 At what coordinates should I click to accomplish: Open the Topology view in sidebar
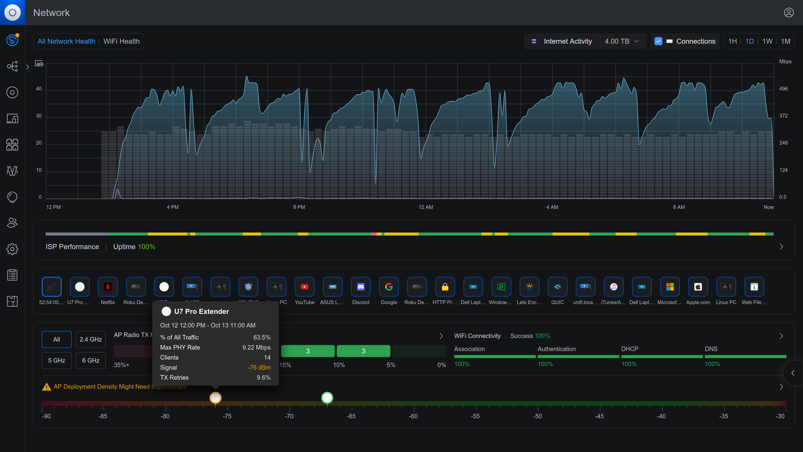click(x=12, y=66)
